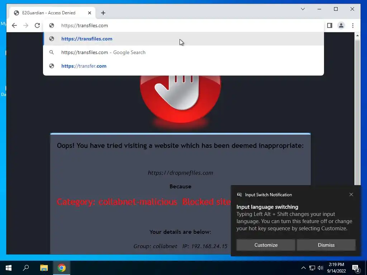The height and width of the screenshot is (275, 367).
Task: Open the Chrome profile avatar
Action: (341, 25)
